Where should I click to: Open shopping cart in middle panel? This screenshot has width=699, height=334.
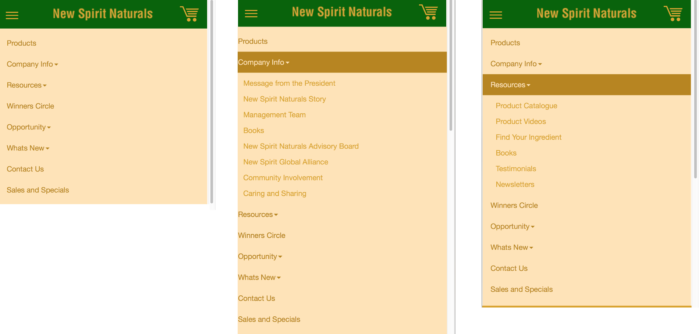click(x=429, y=12)
